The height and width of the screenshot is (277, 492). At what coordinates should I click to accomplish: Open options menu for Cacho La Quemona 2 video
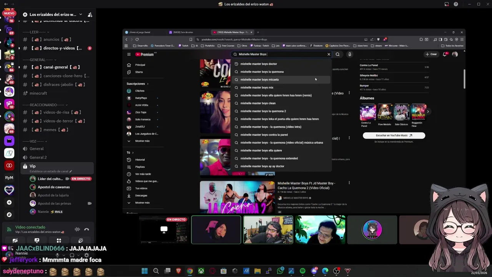tap(349, 183)
